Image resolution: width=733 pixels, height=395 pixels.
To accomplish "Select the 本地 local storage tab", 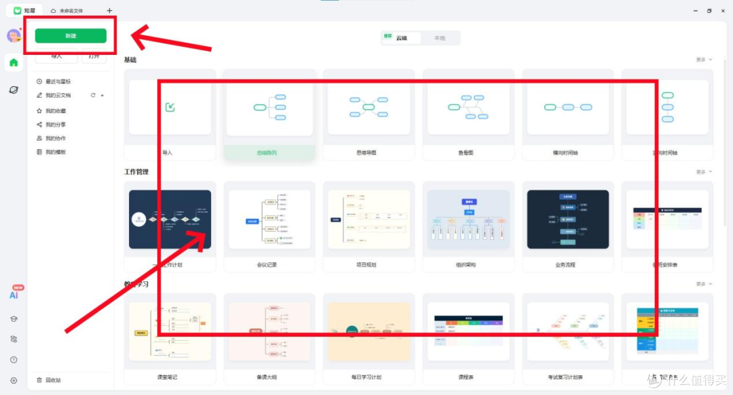I will pos(440,39).
